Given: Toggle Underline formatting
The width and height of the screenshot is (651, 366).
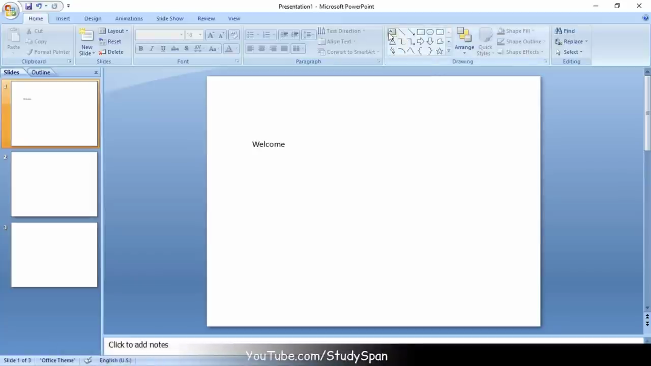Looking at the screenshot, I should 163,49.
